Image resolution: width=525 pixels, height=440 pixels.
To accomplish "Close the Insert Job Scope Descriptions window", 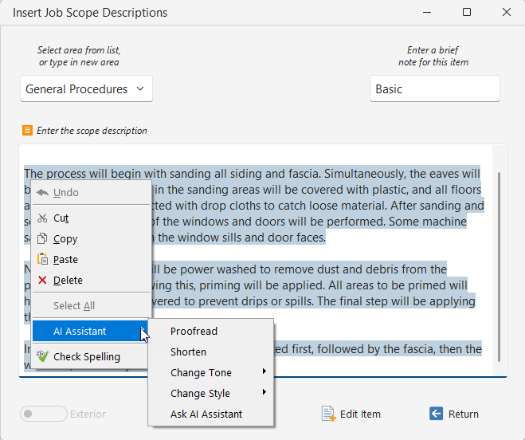I will pyautogui.click(x=506, y=13).
